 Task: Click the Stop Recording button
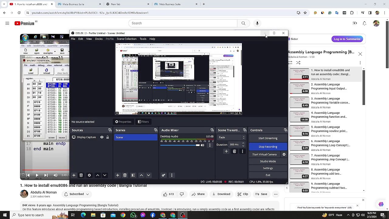[268, 147]
